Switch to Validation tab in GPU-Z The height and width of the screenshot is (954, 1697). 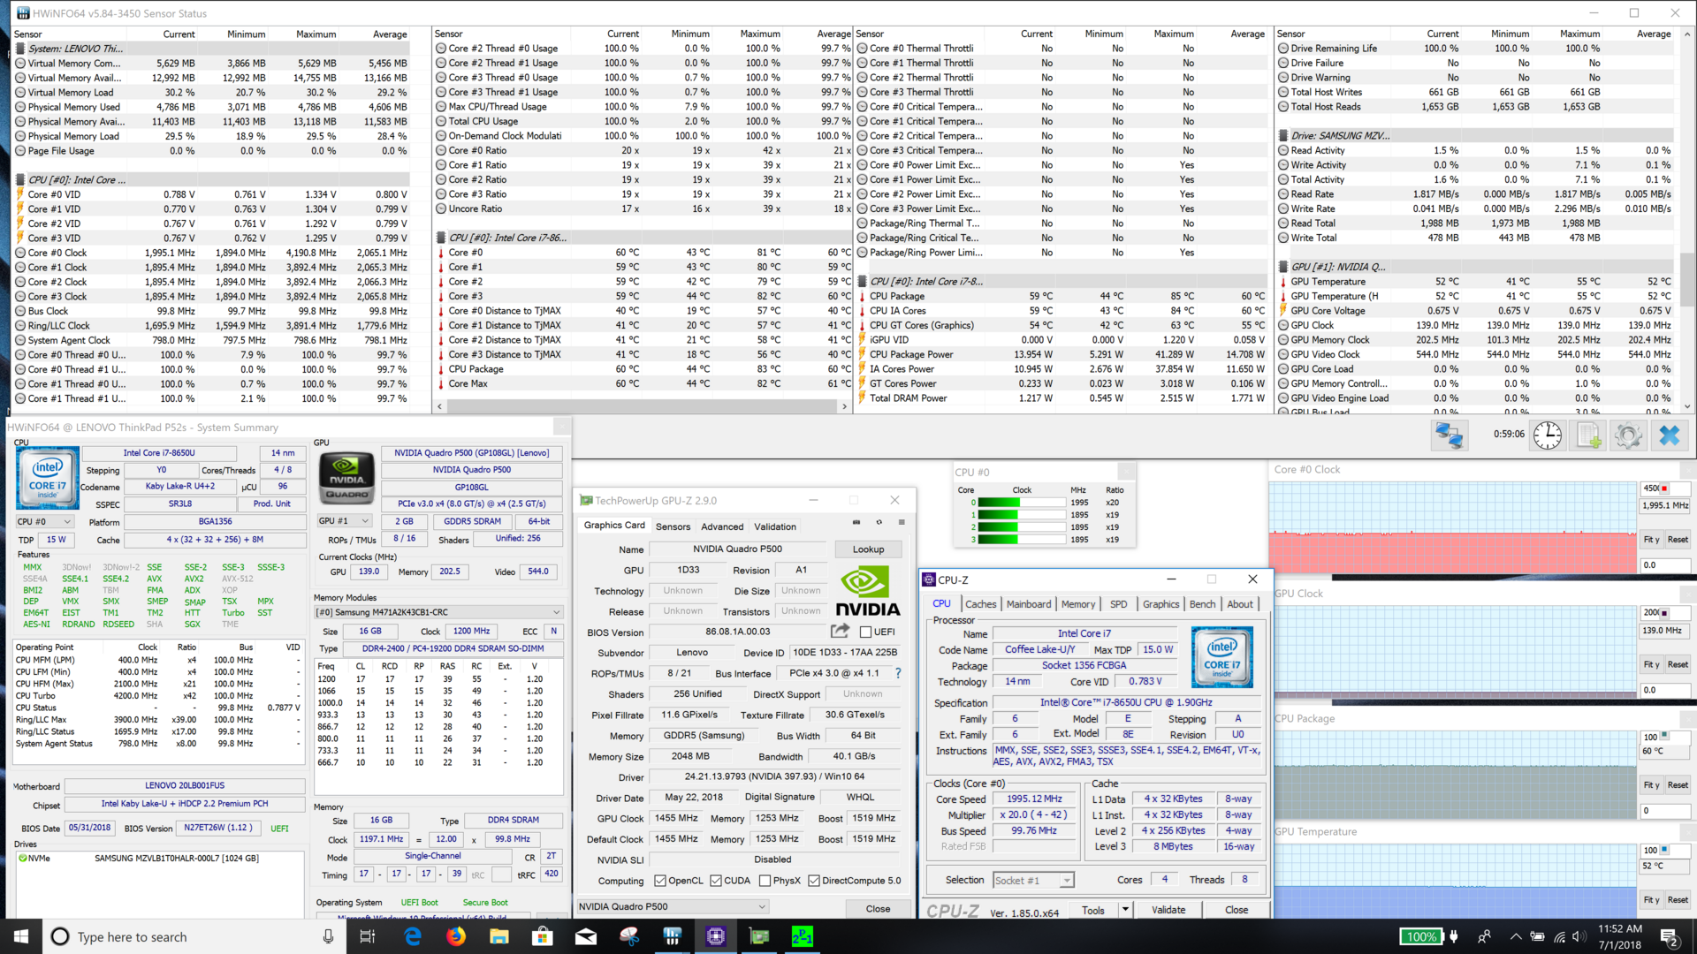(x=775, y=526)
